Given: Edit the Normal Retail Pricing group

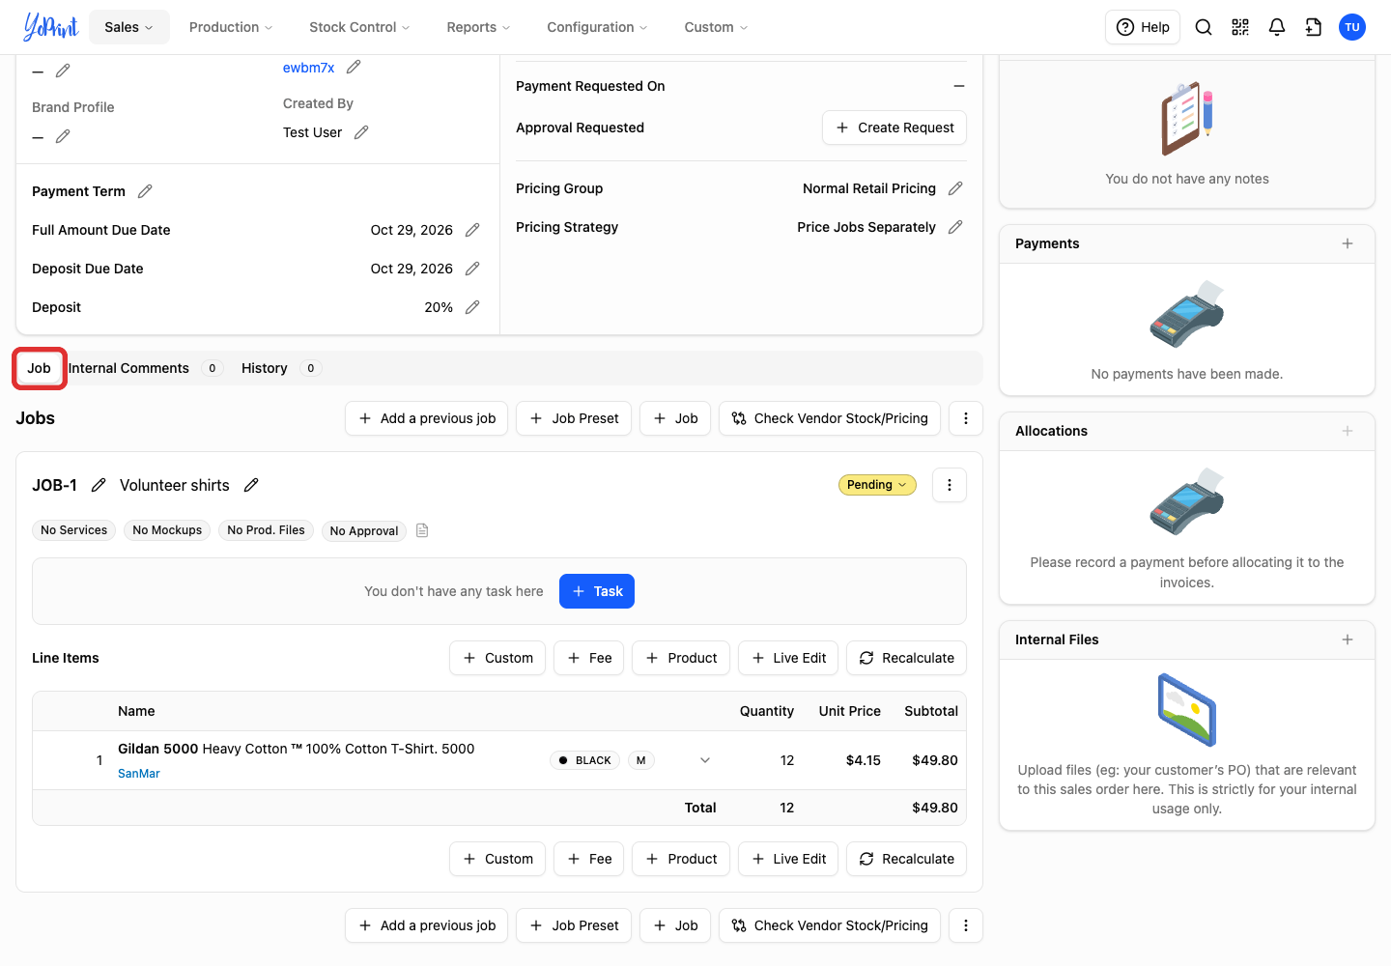Looking at the screenshot, I should [x=955, y=188].
